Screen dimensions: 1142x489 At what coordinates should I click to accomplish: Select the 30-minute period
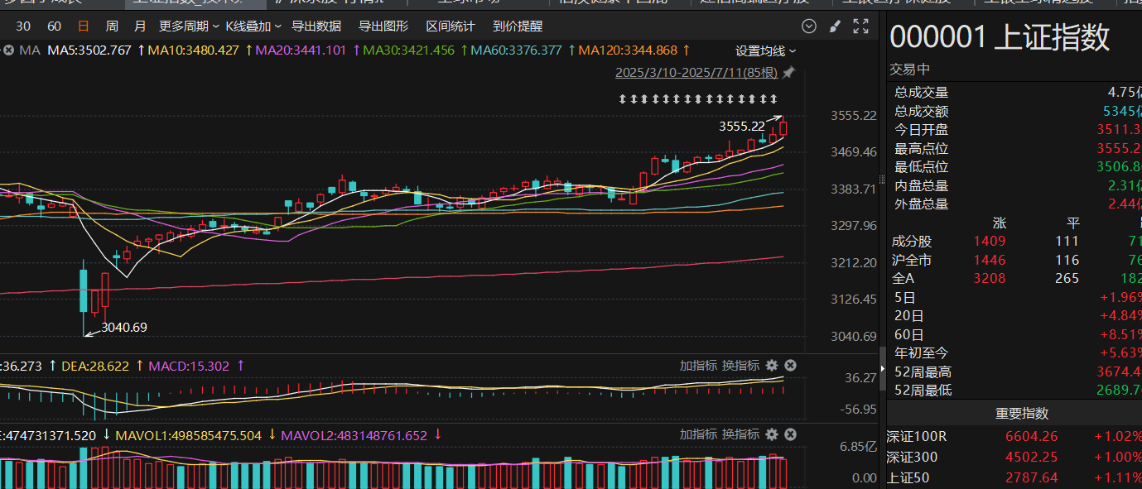[24, 26]
